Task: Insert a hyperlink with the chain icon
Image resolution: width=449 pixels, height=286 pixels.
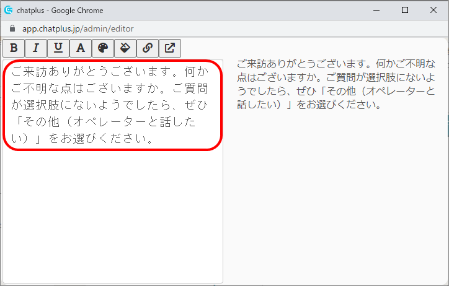Action: [x=148, y=48]
